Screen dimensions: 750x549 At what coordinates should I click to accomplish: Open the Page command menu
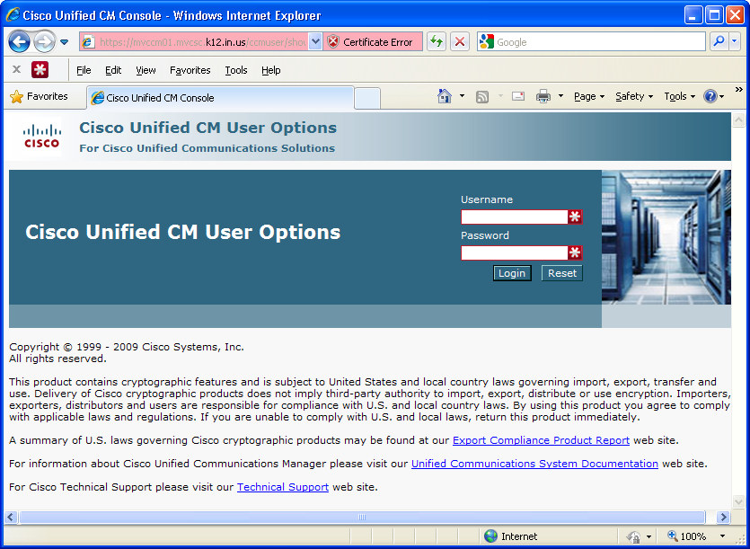click(589, 97)
